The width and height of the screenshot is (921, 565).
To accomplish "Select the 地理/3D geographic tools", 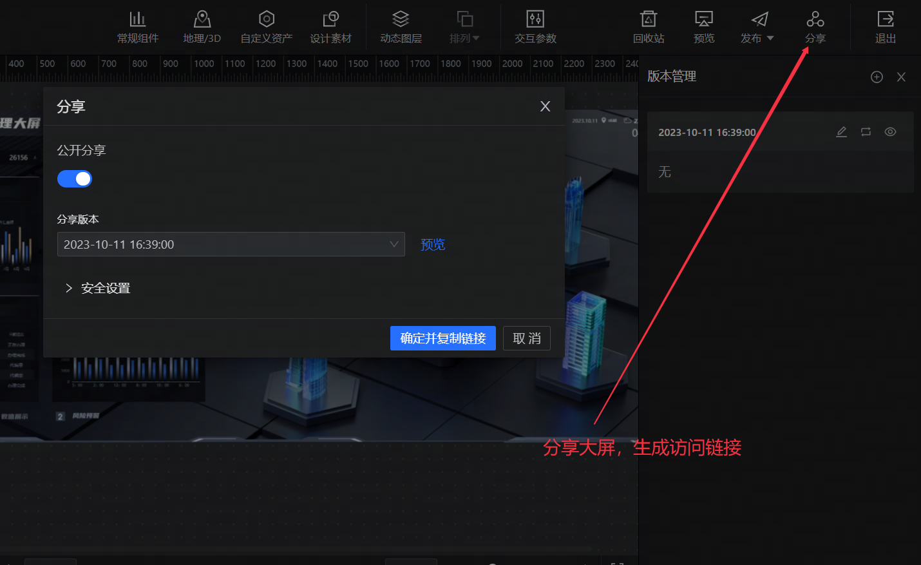I will pyautogui.click(x=202, y=26).
